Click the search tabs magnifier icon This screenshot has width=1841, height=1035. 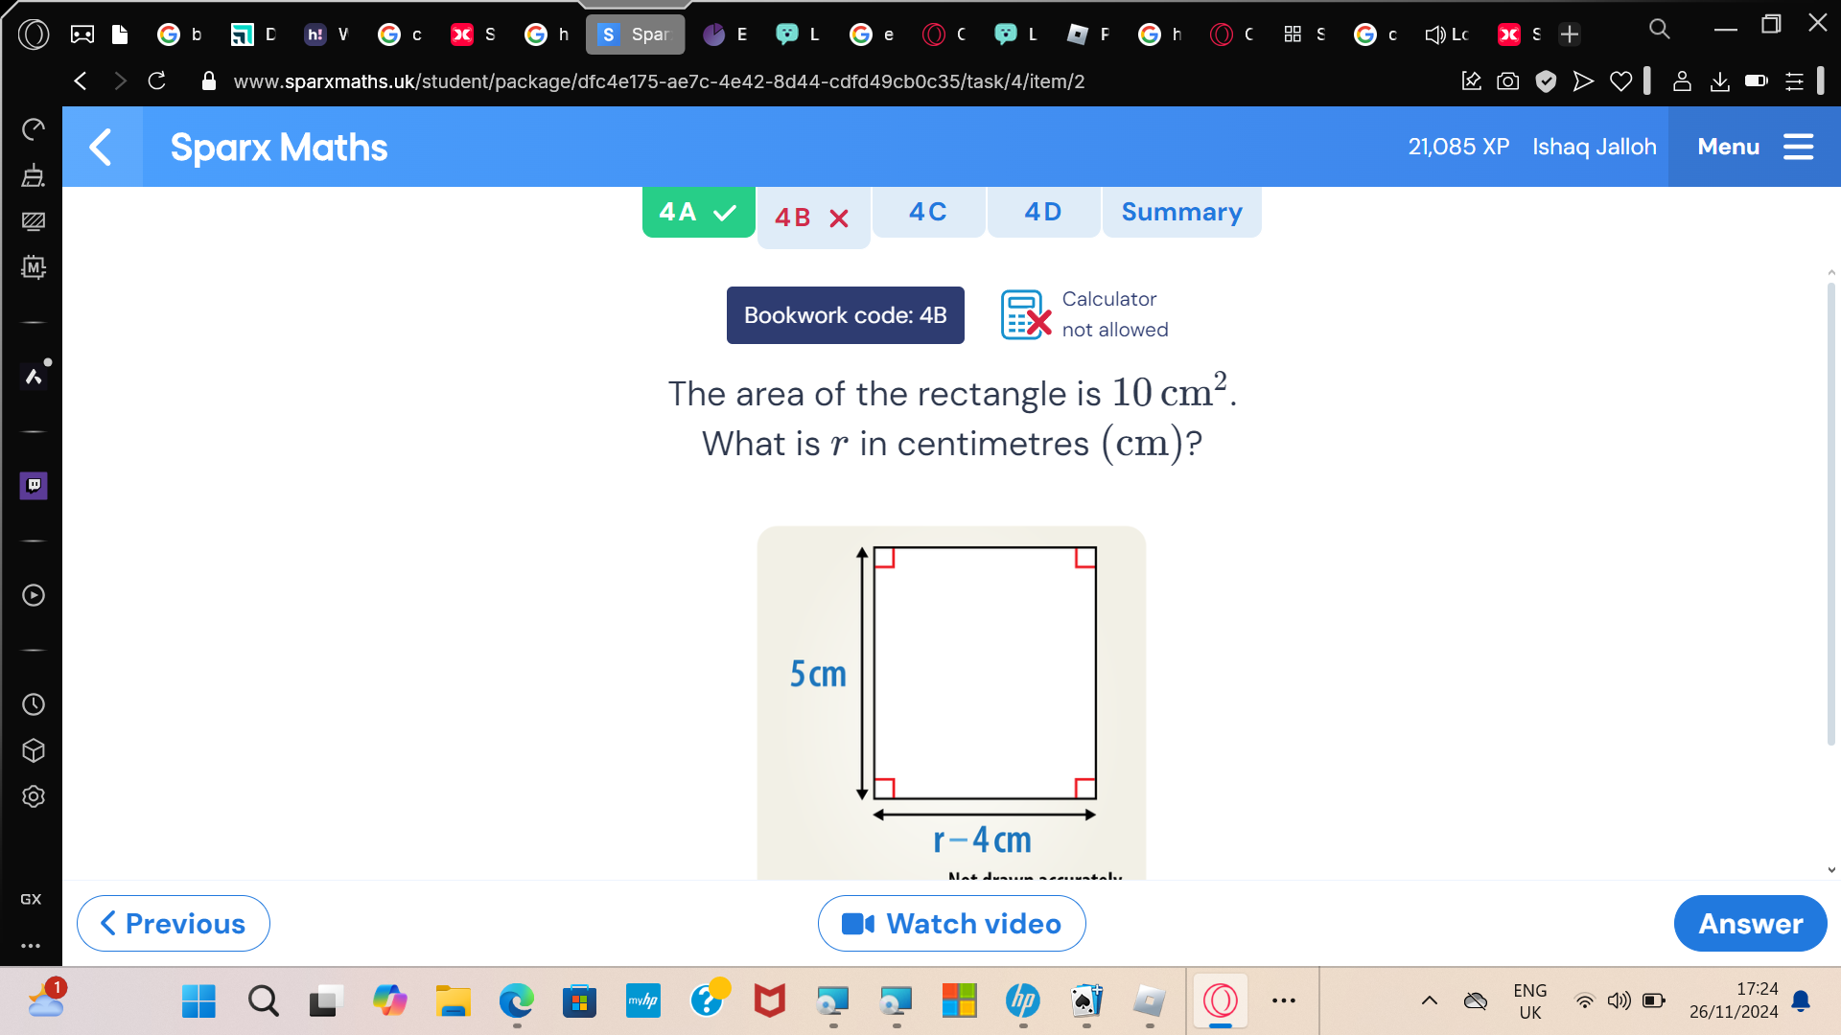(1659, 29)
